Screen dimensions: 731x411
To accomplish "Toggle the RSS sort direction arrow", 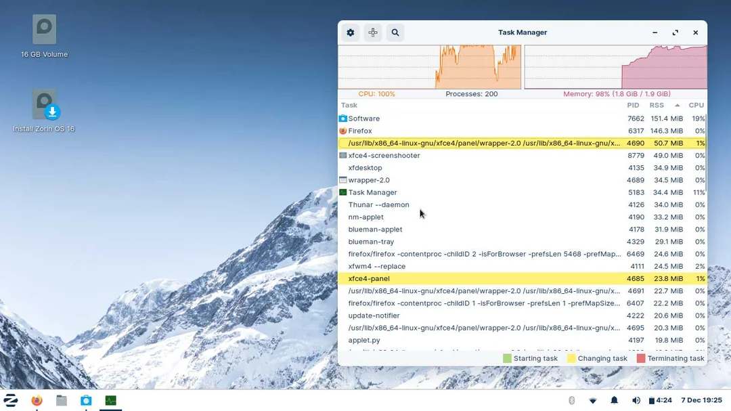I will coord(677,106).
